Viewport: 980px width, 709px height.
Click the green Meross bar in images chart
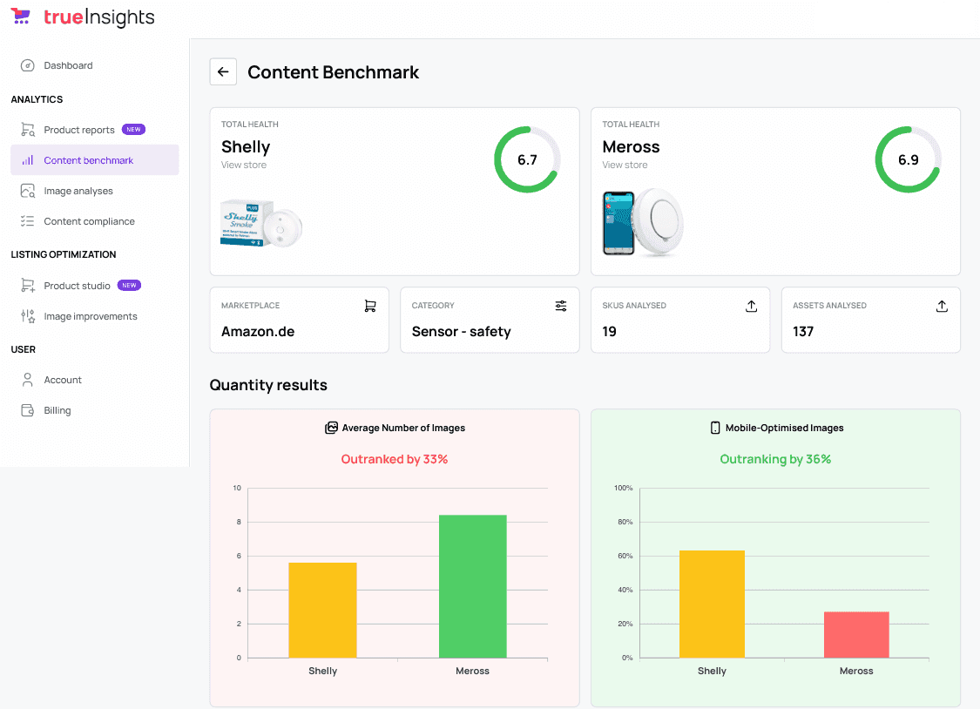(472, 586)
